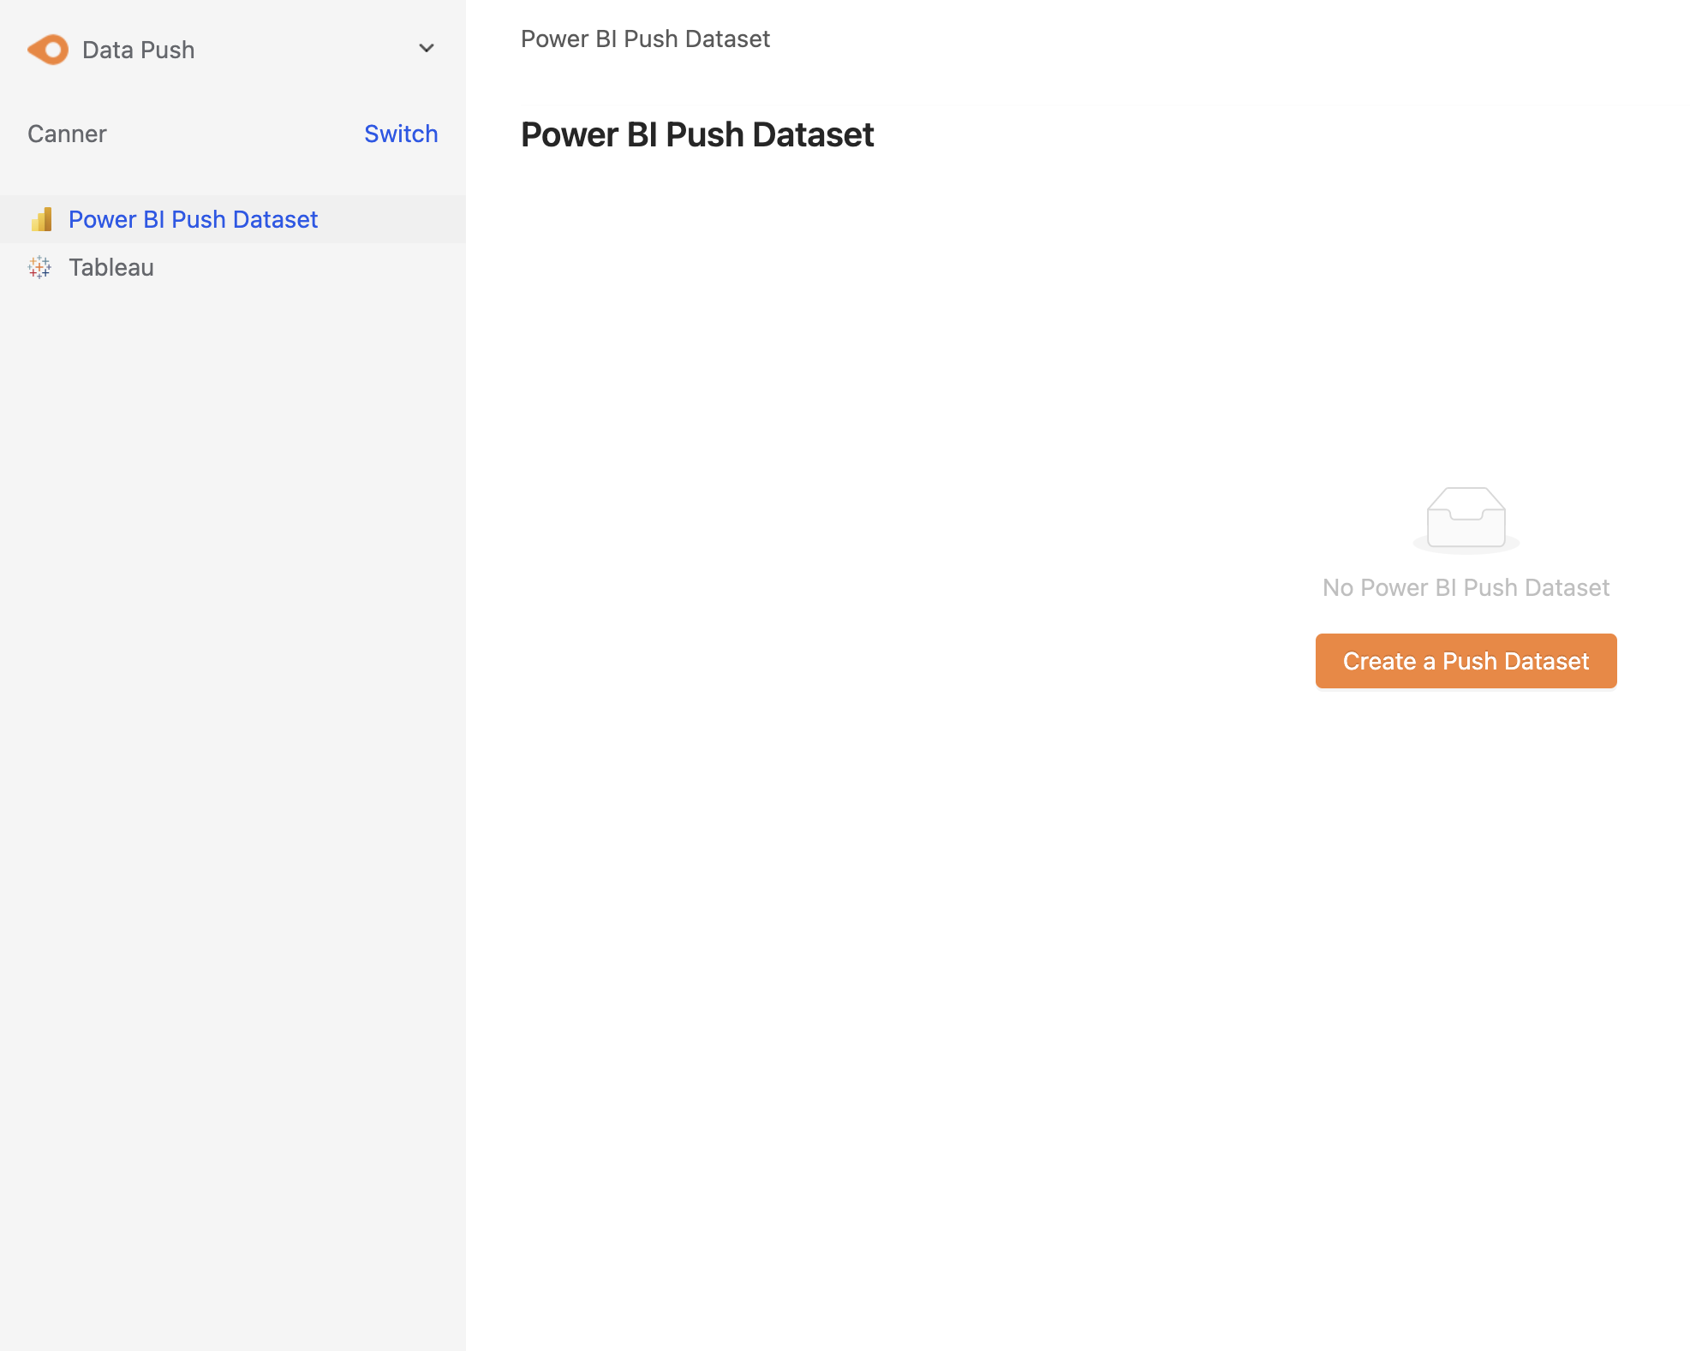Click Create a Push Dataset button
This screenshot has height=1351, width=1690.
tap(1466, 661)
